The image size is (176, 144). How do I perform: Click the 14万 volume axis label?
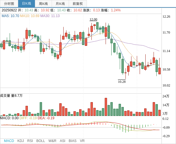point(166,105)
